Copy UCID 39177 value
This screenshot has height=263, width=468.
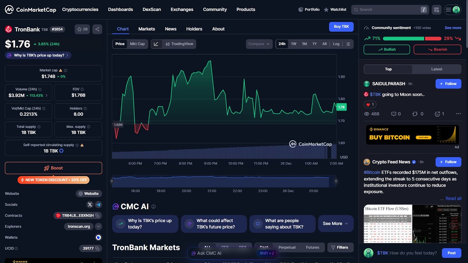coord(97,248)
